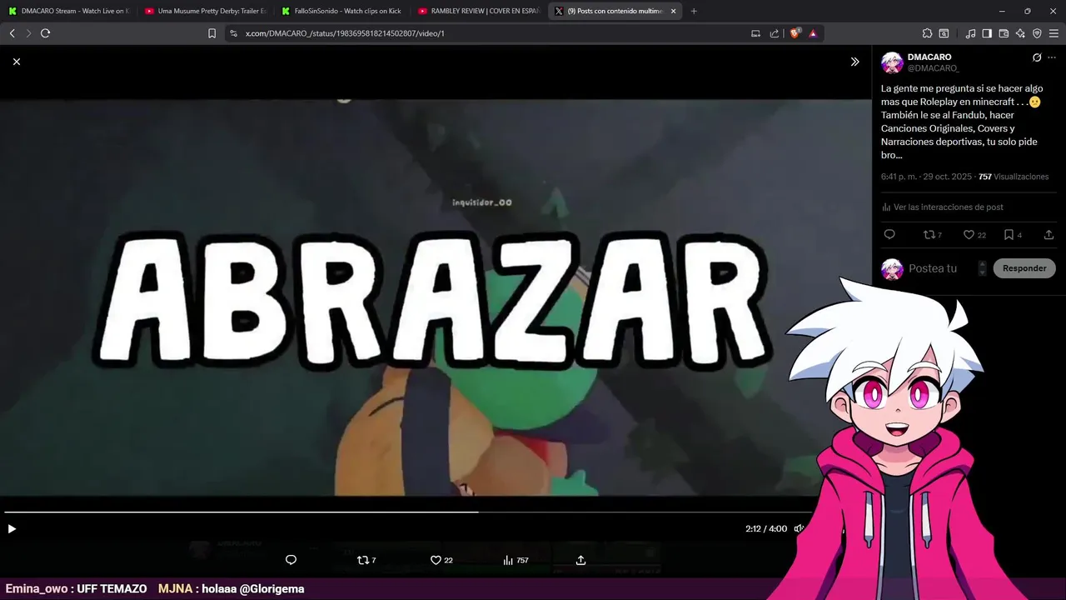Open Ver las interacciones de post
The image size is (1066, 600).
[x=942, y=207]
